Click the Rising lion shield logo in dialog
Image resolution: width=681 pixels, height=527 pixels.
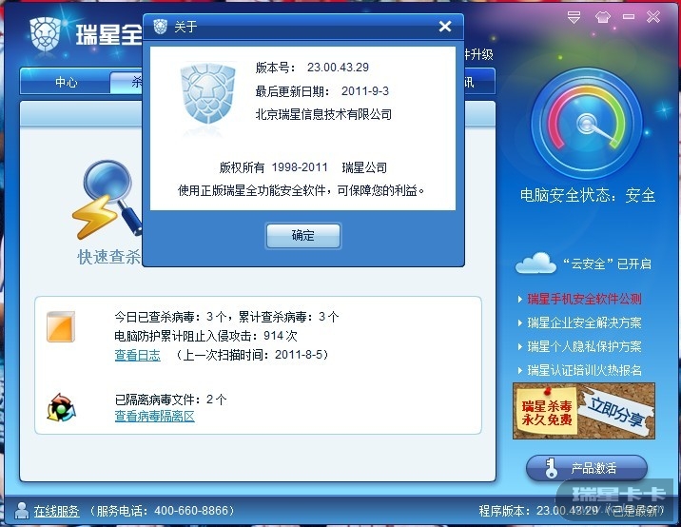tap(207, 94)
